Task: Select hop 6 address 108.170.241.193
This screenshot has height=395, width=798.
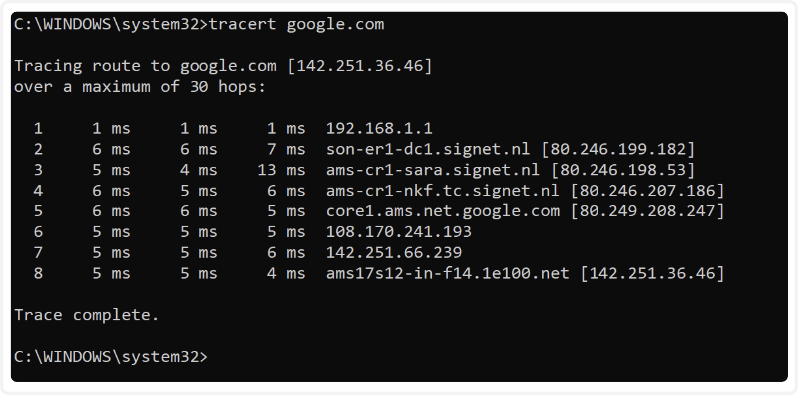Action: (399, 232)
